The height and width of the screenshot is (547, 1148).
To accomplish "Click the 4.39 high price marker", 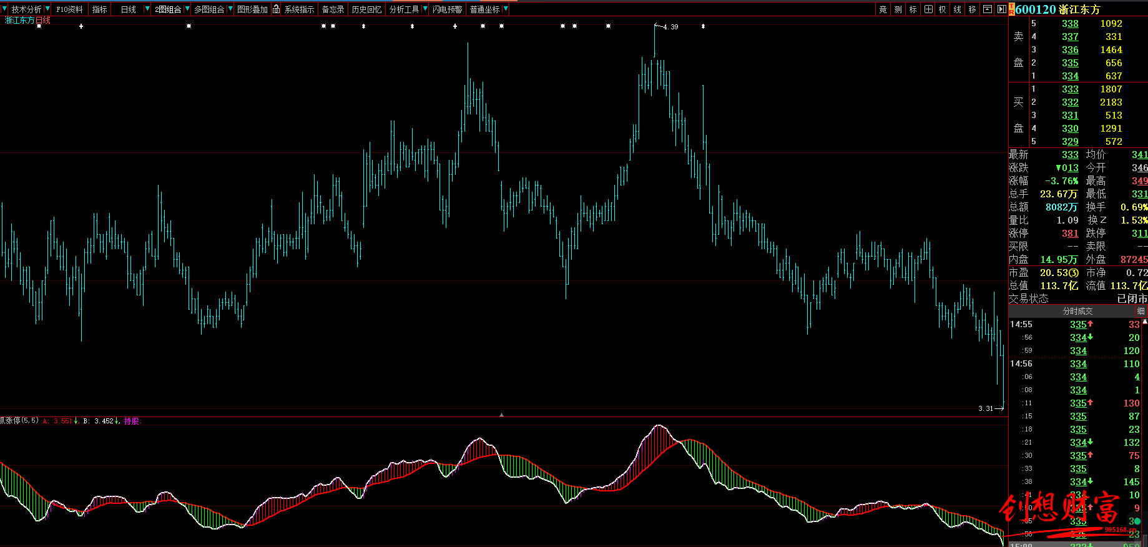I will click(x=670, y=27).
